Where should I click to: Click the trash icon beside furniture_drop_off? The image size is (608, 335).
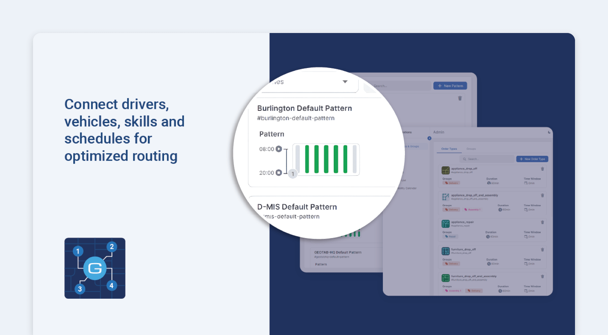[x=542, y=249]
